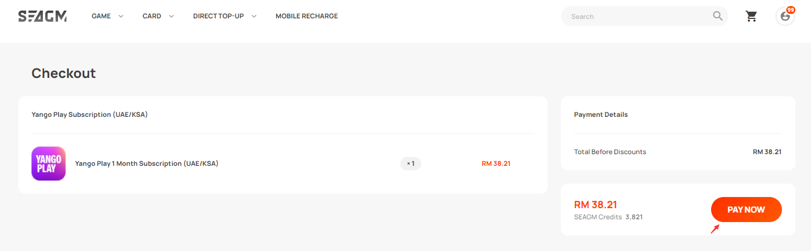Click the SEAGM Credits 3,821 text
This screenshot has height=251, width=811.
[608, 217]
